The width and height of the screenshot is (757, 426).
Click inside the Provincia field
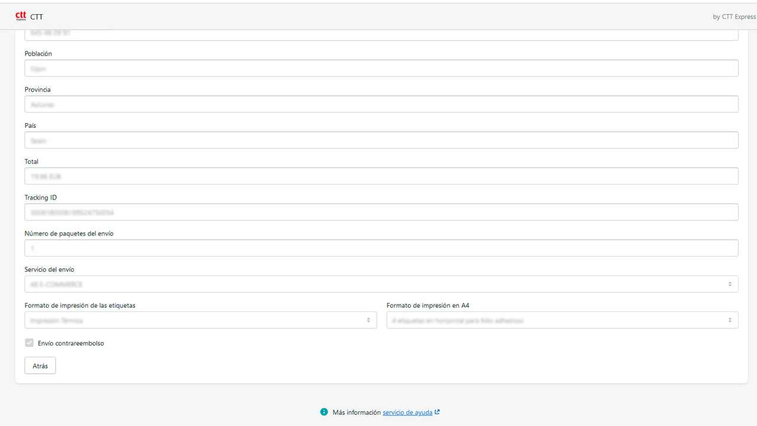click(x=381, y=104)
